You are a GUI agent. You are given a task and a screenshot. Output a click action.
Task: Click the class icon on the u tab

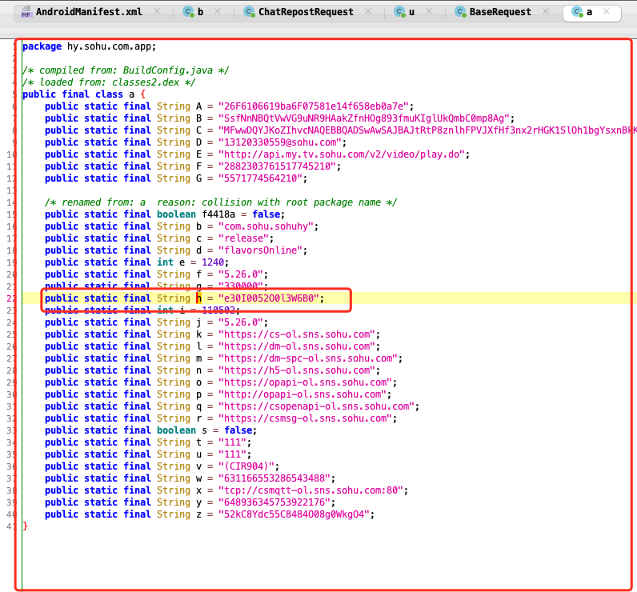(400, 12)
